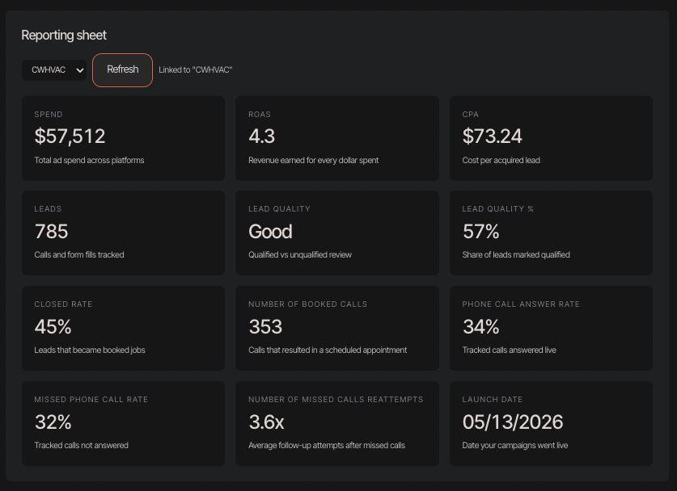677x491 pixels.
Task: Select the 'Linked to "CWHVAC"' status text
Action: [x=195, y=69]
